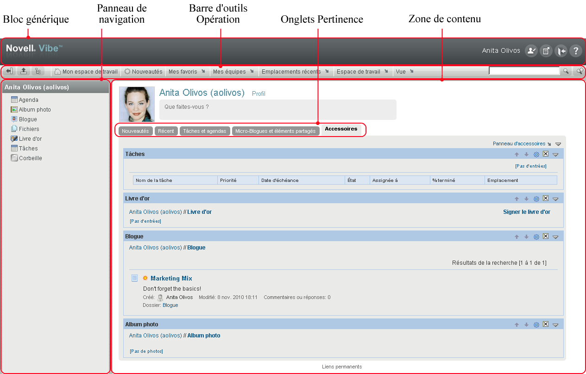Expand the Mes favoris menu
This screenshot has height=374, width=586.
point(187,72)
